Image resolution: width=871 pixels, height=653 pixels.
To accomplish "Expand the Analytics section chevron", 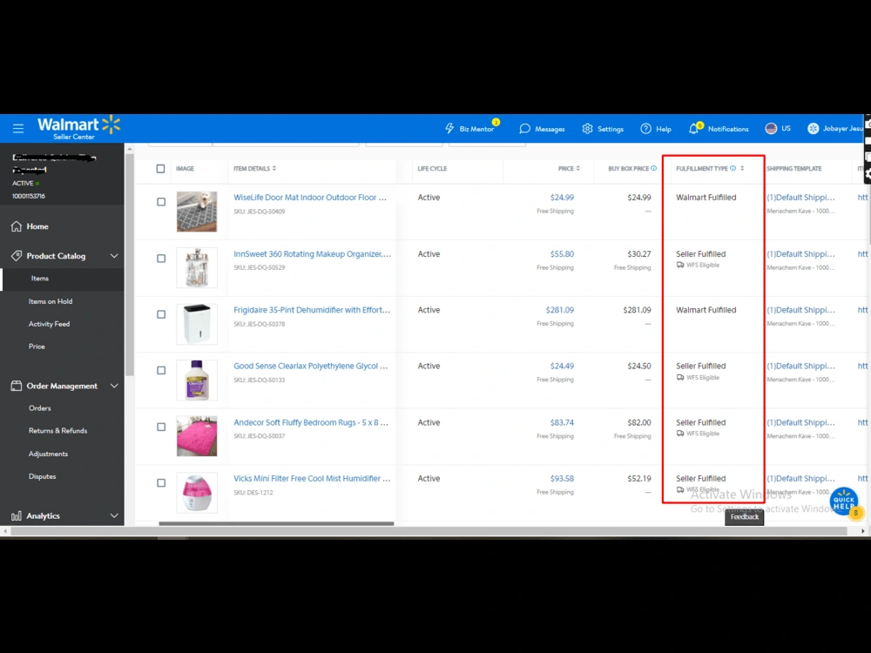I will click(114, 515).
